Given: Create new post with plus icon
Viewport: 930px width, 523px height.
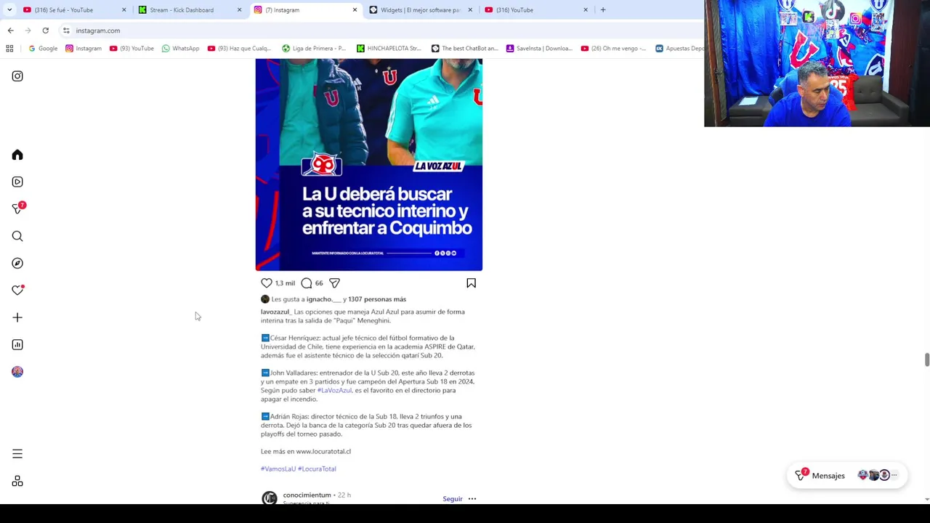Looking at the screenshot, I should tap(17, 317).
